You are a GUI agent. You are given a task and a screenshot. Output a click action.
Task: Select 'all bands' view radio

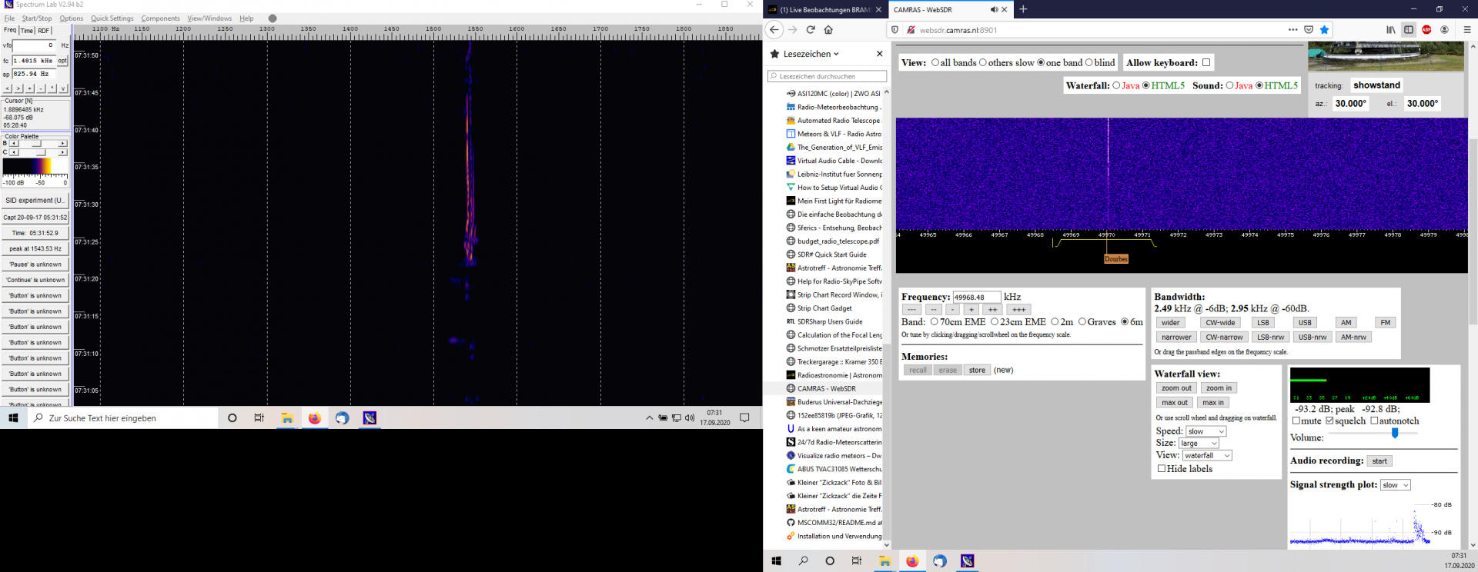[x=935, y=63]
